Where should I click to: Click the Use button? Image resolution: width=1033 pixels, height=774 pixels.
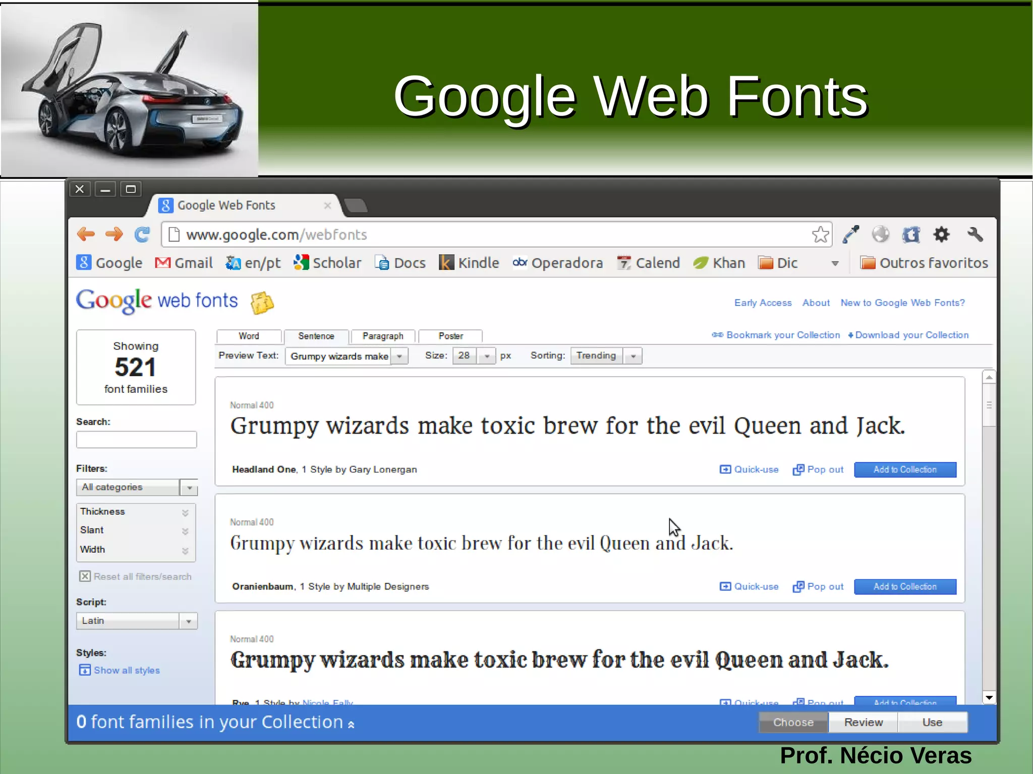932,722
